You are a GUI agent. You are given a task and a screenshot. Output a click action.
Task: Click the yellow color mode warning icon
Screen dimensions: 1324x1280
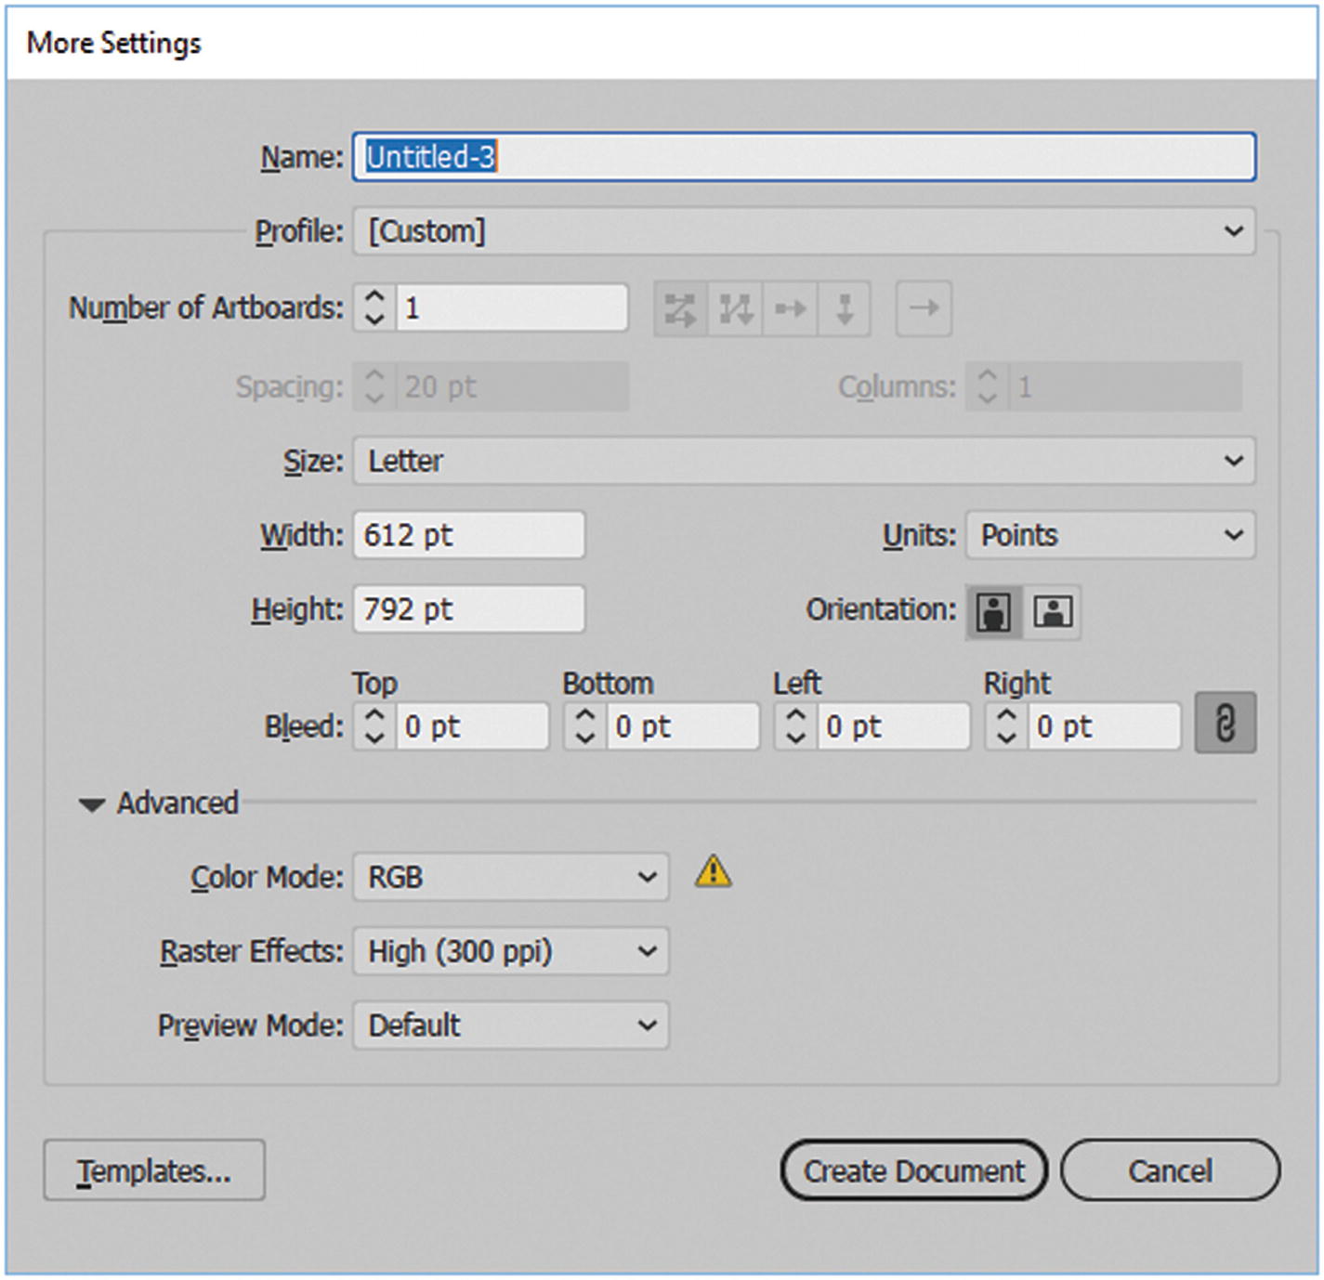[x=713, y=872]
